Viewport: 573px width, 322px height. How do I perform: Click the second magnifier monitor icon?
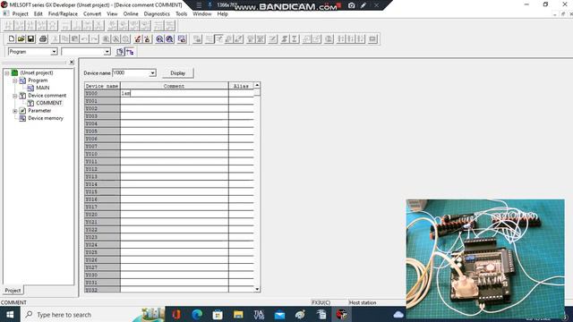point(169,38)
